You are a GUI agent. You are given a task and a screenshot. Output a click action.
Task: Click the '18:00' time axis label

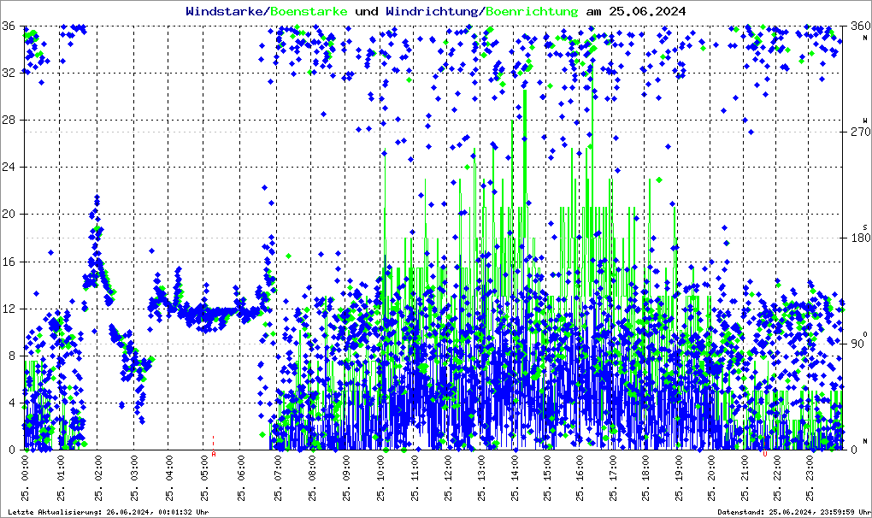[645, 468]
